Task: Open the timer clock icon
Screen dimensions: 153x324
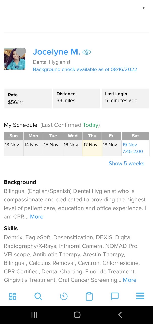Action: tap(64, 296)
